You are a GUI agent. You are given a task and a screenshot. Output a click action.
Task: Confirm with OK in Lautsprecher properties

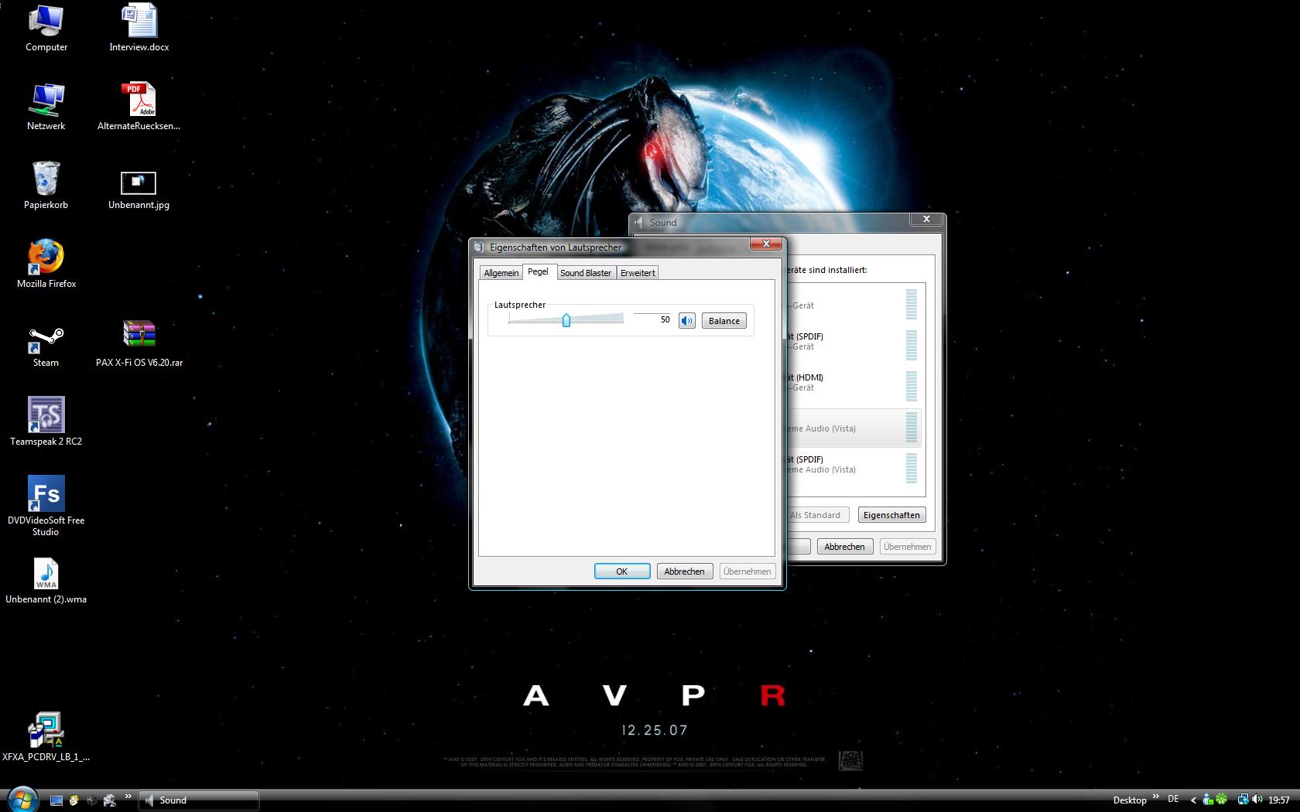622,571
